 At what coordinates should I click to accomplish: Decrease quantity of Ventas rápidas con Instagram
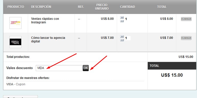(x=122, y=21)
